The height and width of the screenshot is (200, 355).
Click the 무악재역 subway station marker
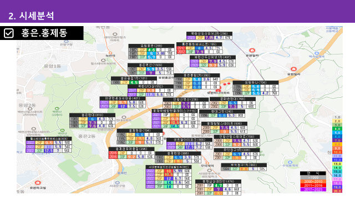pos(207,163)
